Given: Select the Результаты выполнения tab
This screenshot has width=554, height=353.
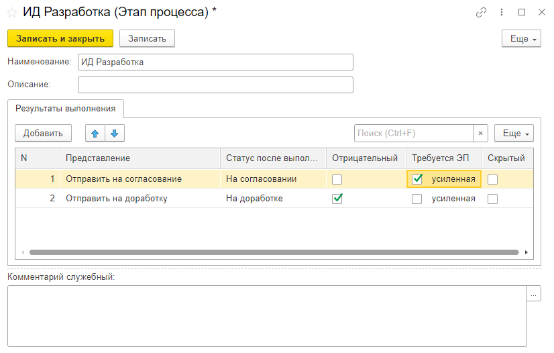Looking at the screenshot, I should point(66,108).
